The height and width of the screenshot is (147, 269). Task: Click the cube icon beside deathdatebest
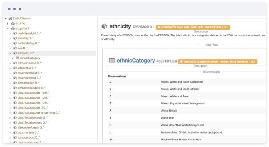click(x=15, y=73)
